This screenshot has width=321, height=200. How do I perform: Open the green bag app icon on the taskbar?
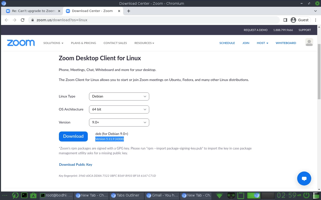click(33, 195)
